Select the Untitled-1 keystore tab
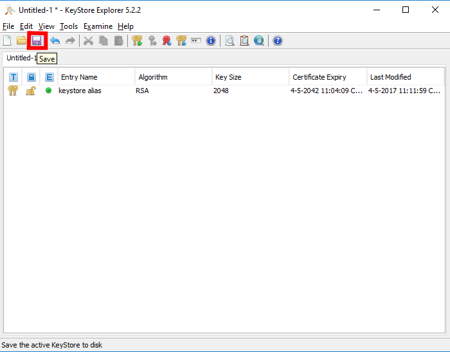The height and width of the screenshot is (352, 450). [x=21, y=58]
